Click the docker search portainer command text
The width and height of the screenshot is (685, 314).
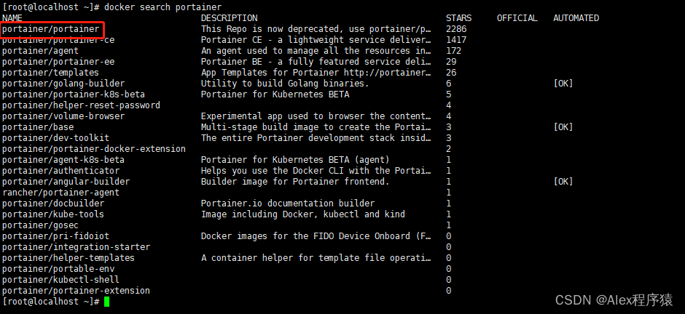[x=163, y=7]
